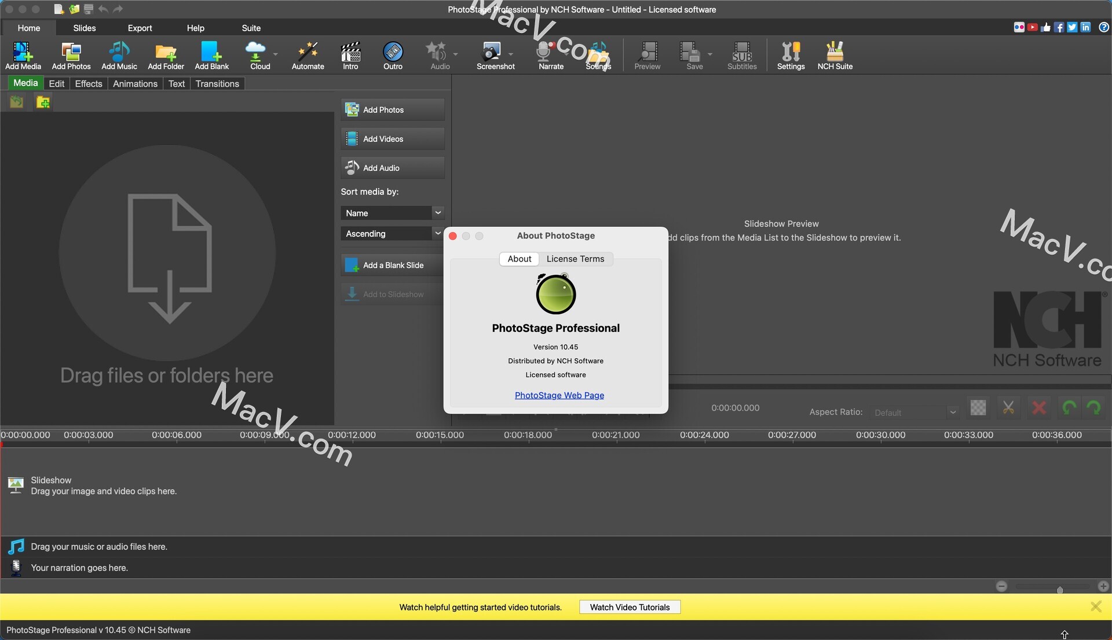This screenshot has width=1112, height=640.
Task: Expand the Screenshot dropdown arrow
Action: (511, 54)
